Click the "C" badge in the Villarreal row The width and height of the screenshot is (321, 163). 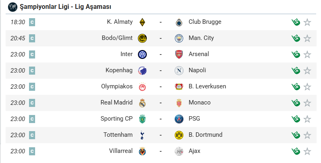coord(32,151)
